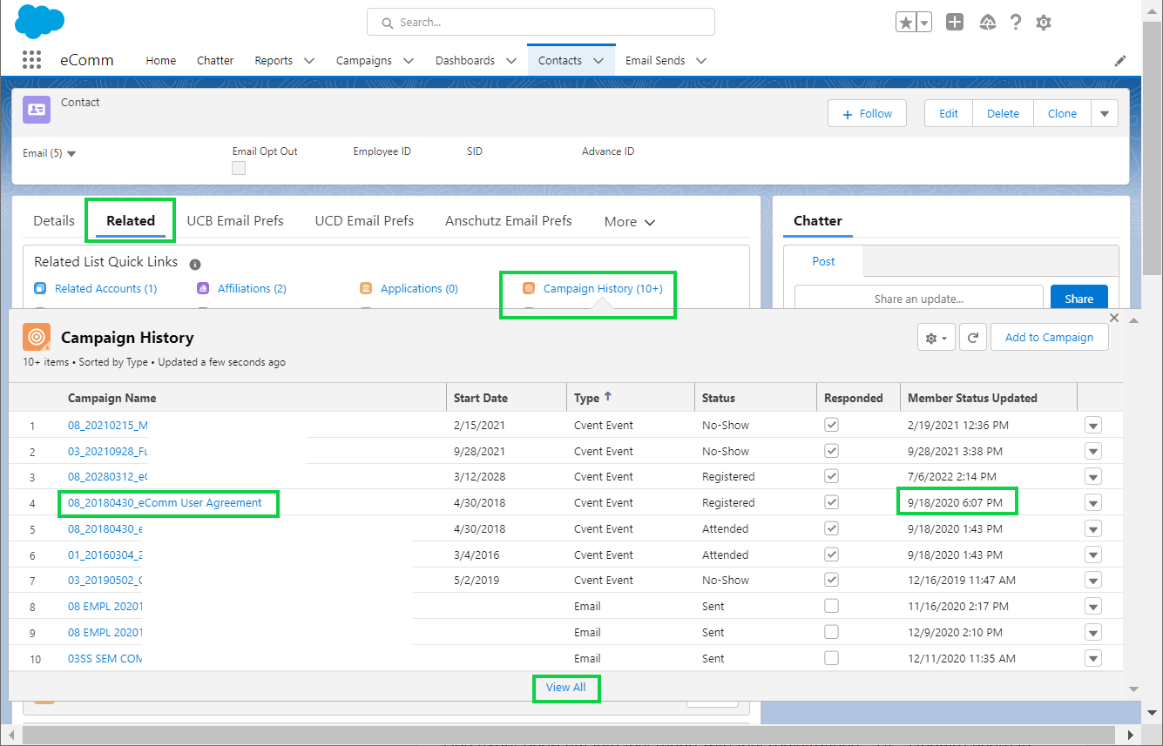The image size is (1163, 746).
Task: Go to the Home tab
Action: (x=161, y=60)
